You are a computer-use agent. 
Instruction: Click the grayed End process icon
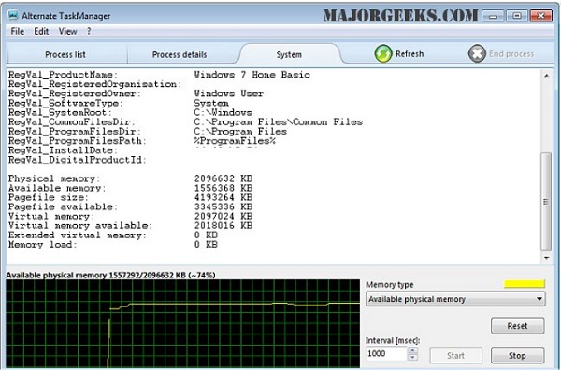(477, 54)
